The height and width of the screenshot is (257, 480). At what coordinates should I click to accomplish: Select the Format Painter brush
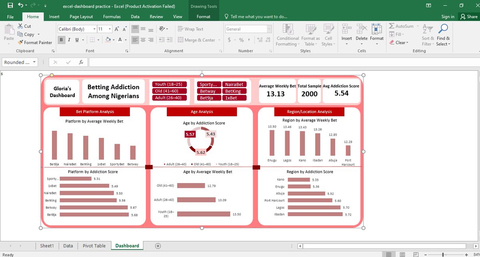(x=20, y=42)
